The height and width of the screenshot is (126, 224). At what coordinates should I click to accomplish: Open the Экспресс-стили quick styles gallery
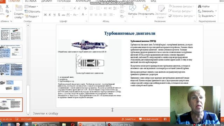(161, 12)
